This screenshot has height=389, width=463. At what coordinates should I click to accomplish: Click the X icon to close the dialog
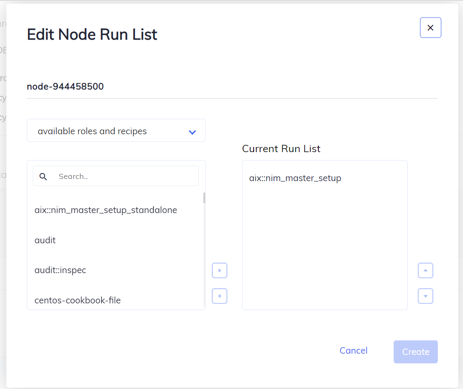[x=430, y=27]
